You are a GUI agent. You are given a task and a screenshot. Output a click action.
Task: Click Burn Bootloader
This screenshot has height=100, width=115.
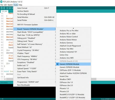(x=35, y=85)
